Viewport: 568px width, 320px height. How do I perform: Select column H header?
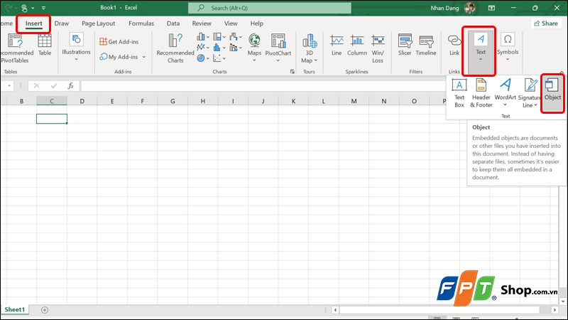tap(202, 101)
